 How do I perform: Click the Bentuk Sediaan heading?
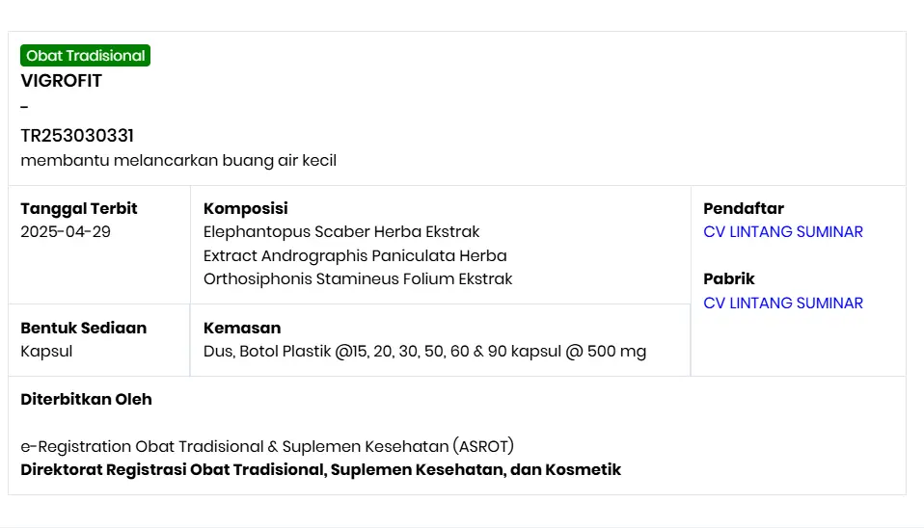coord(84,328)
